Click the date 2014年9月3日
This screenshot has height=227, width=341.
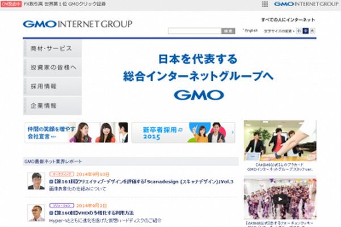click(x=91, y=205)
